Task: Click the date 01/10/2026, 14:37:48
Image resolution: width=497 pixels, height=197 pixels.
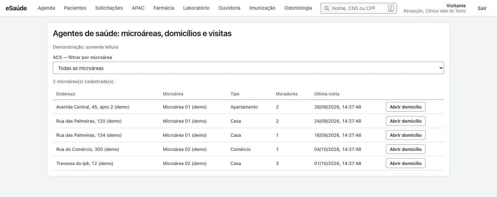Action: (x=338, y=163)
